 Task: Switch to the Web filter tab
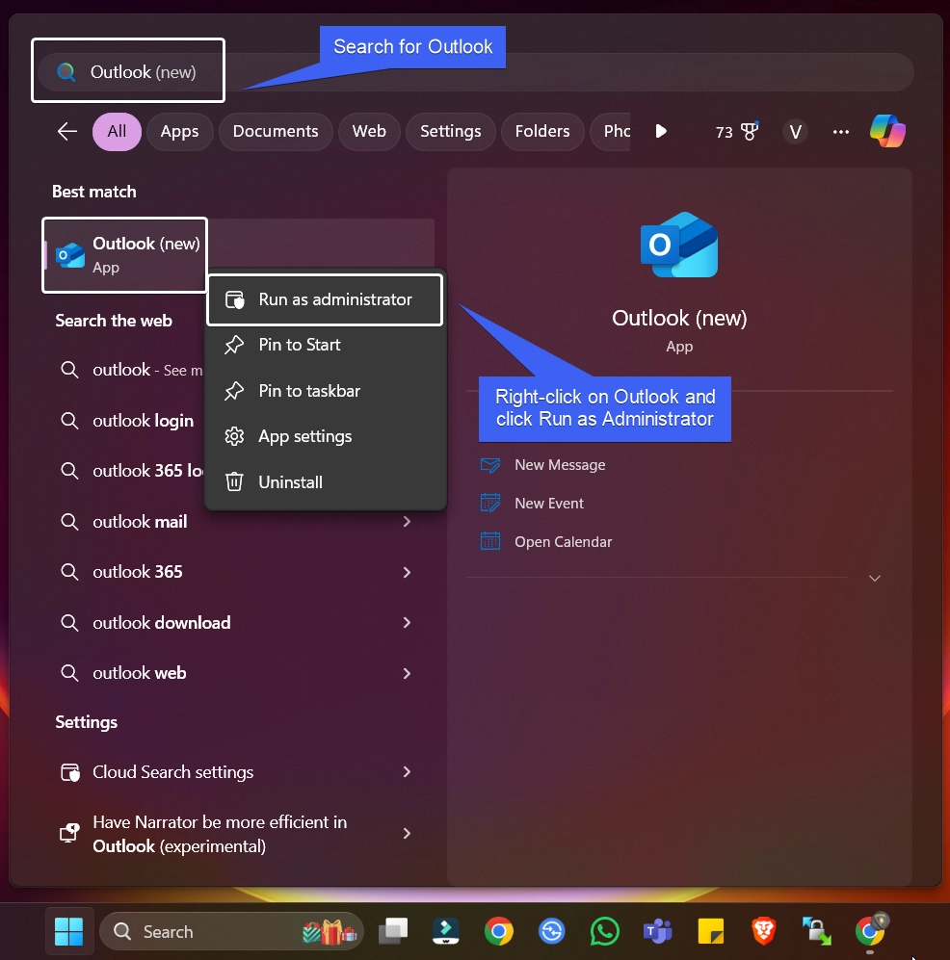coord(369,131)
